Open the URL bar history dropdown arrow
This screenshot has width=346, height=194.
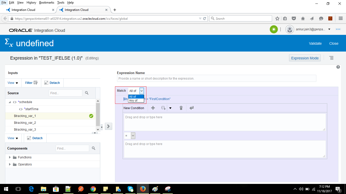pyautogui.click(x=200, y=18)
